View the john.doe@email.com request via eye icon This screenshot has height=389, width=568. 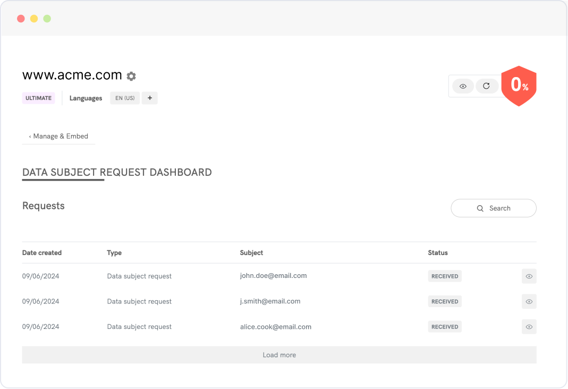[529, 276]
